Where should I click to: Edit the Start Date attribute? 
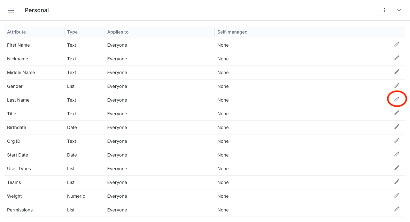point(397,154)
